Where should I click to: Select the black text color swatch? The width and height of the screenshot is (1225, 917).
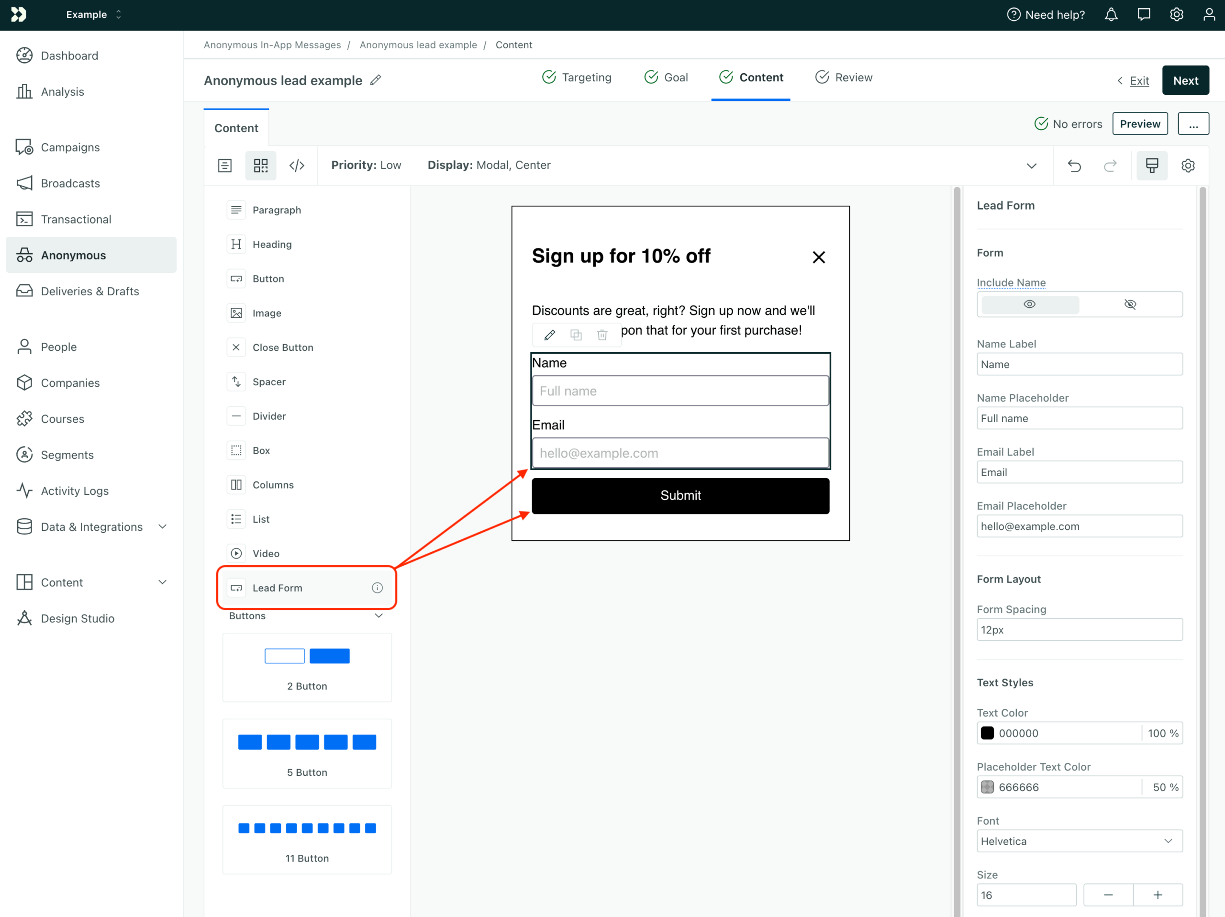point(988,733)
